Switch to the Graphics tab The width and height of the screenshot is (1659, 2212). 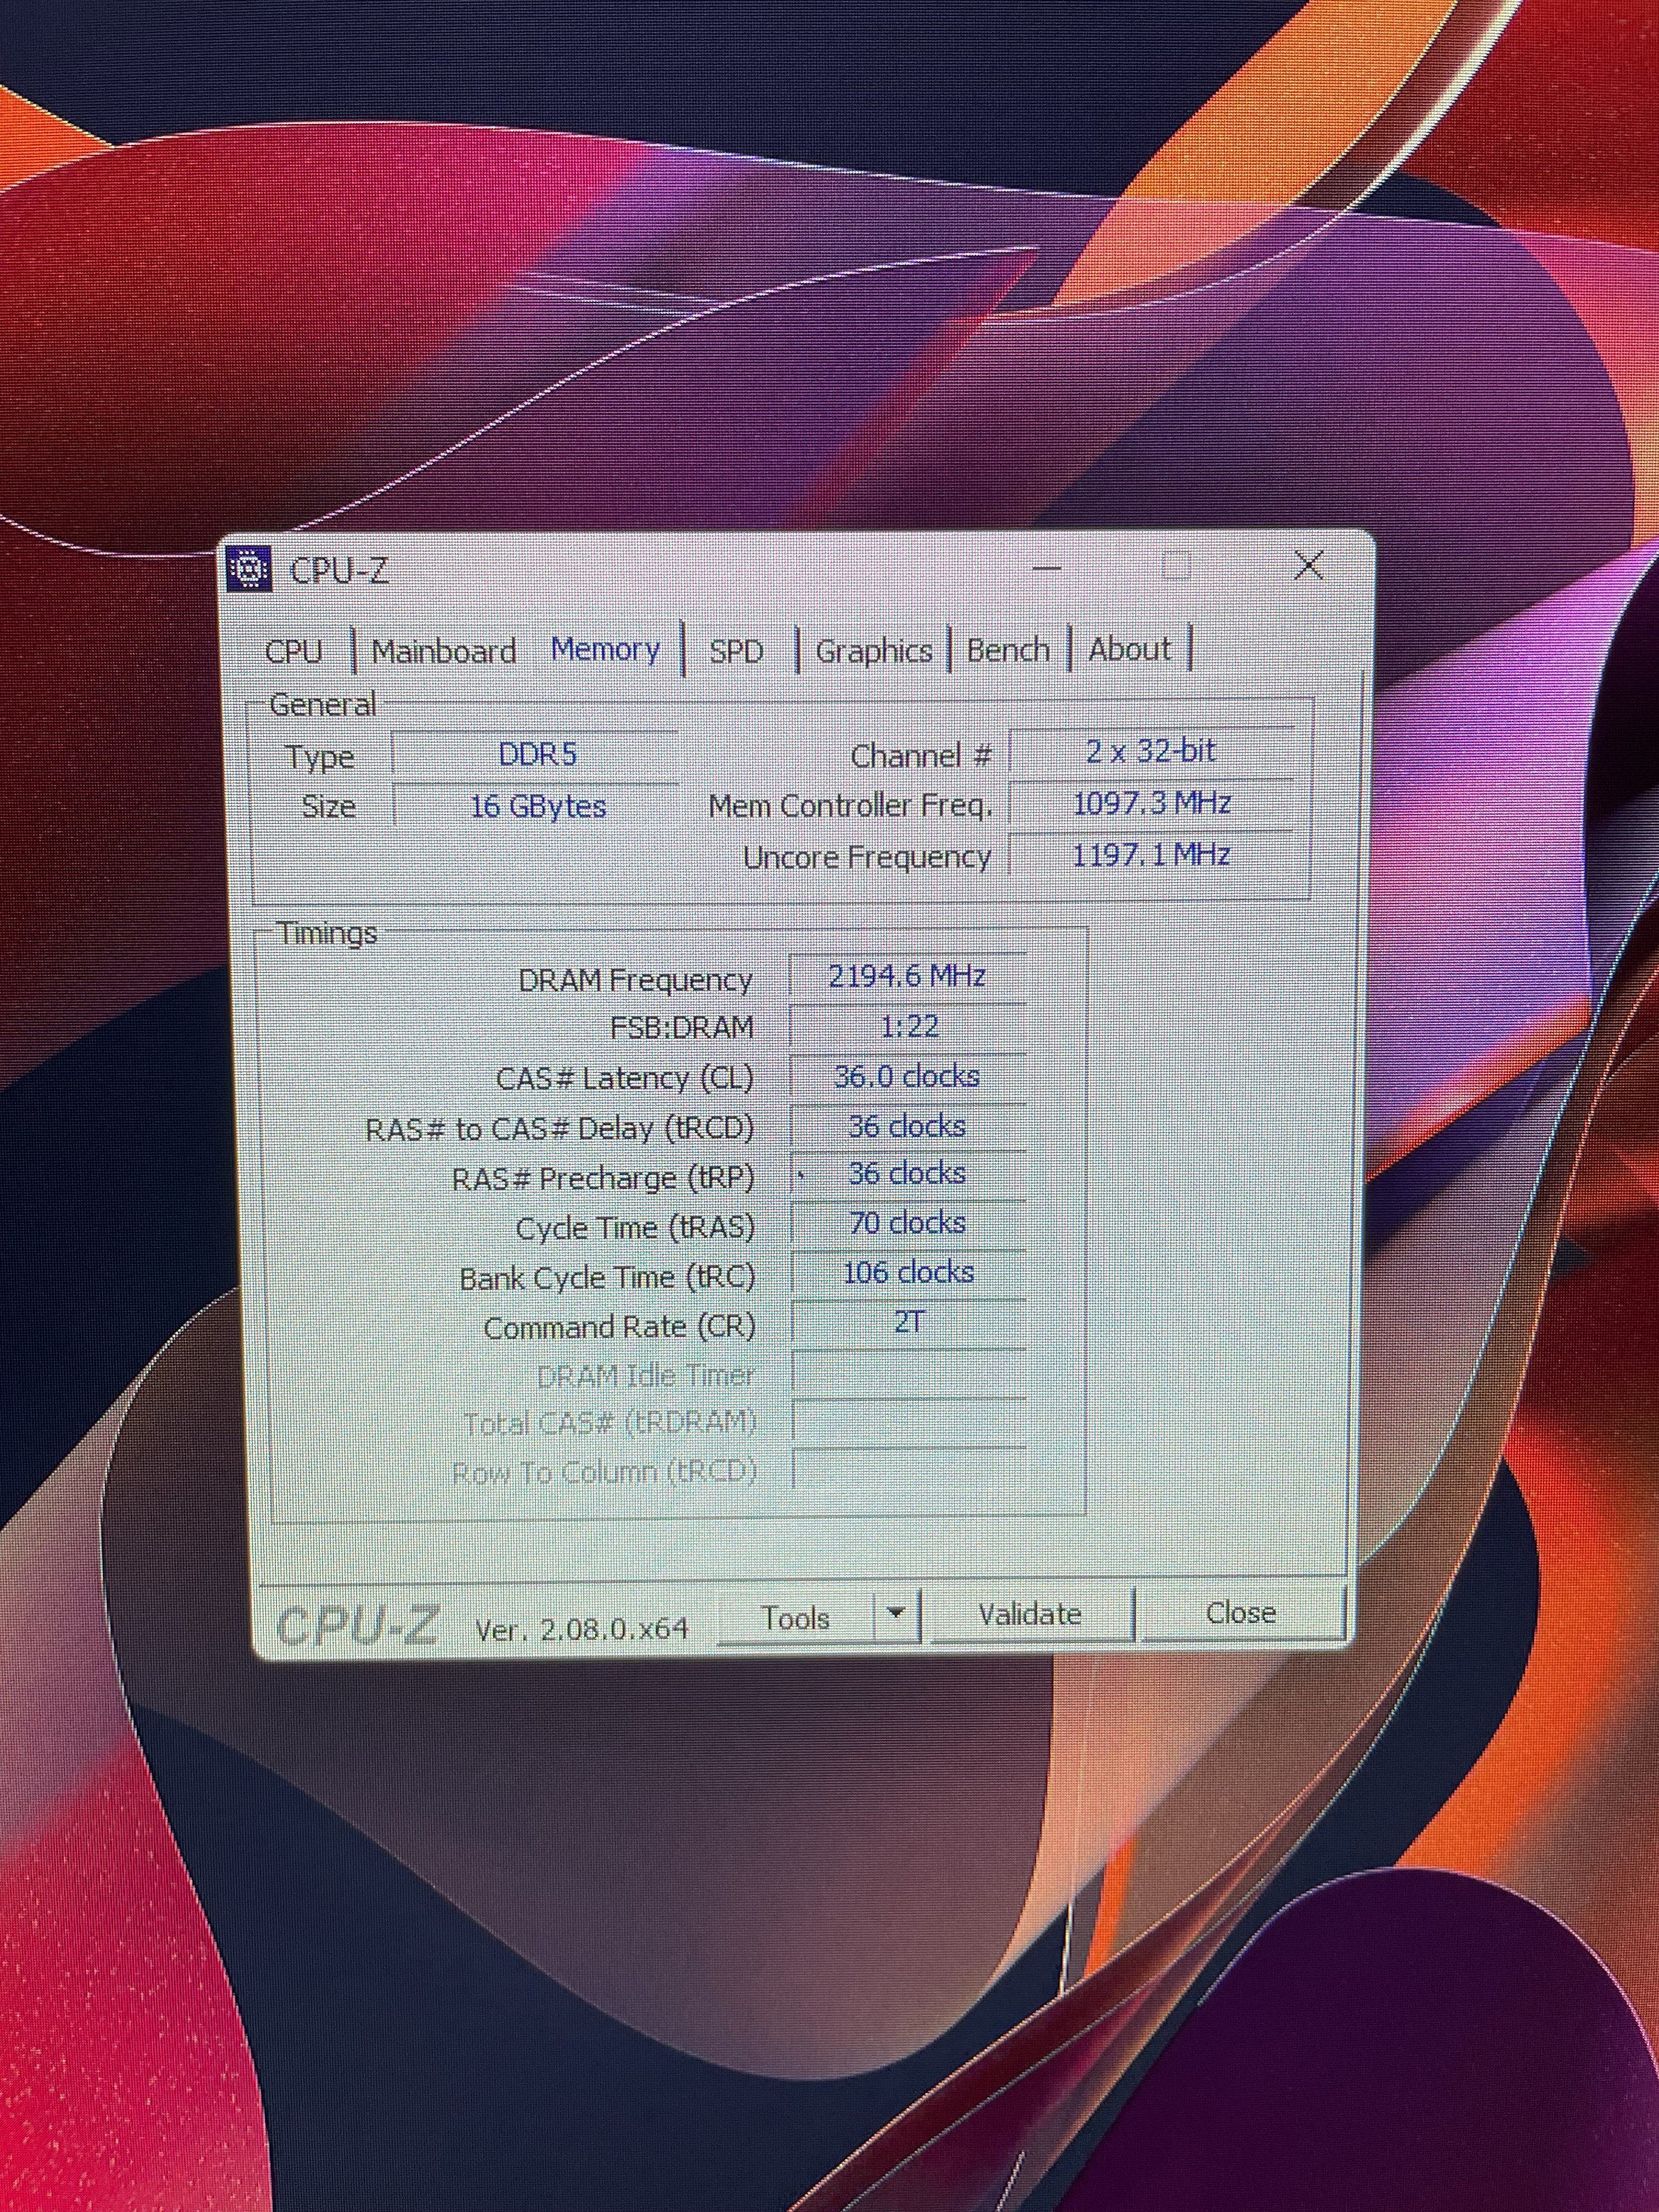pos(874,651)
